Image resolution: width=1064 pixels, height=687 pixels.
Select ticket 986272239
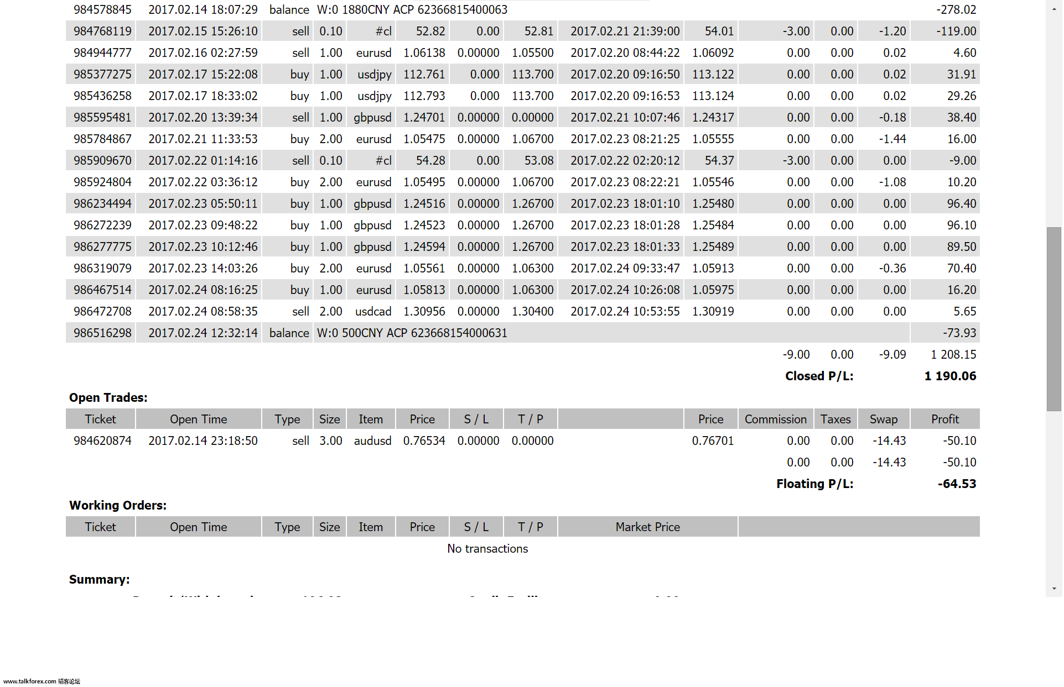pyautogui.click(x=102, y=225)
